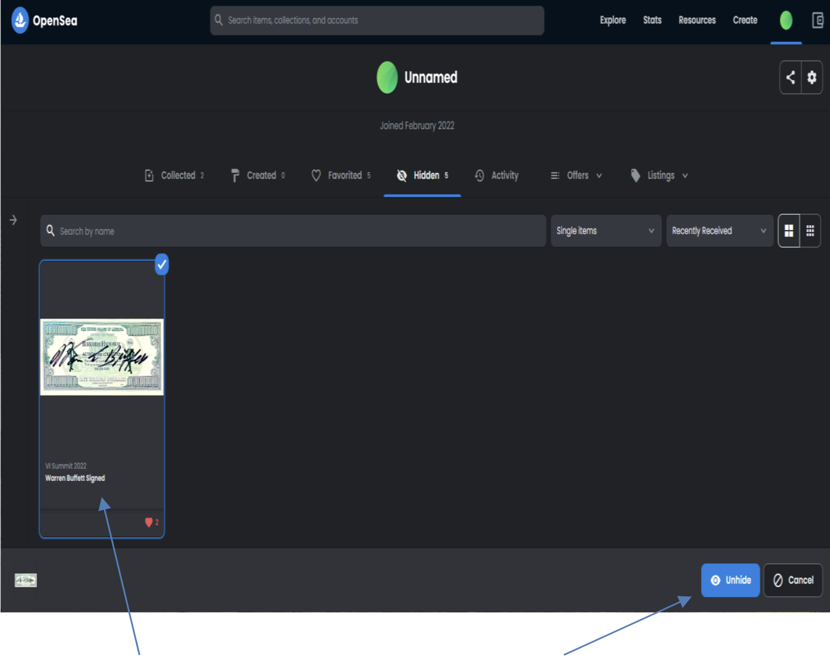Click the OpenSea logo icon
Viewport: 830px width, 664px height.
tap(20, 20)
